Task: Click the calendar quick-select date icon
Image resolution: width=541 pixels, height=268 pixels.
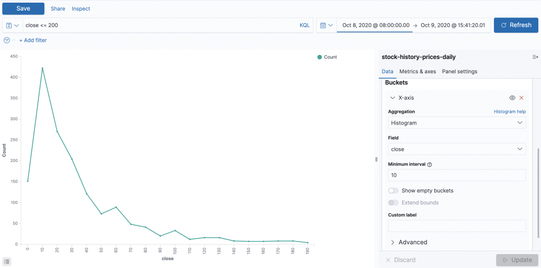Action: coord(326,25)
